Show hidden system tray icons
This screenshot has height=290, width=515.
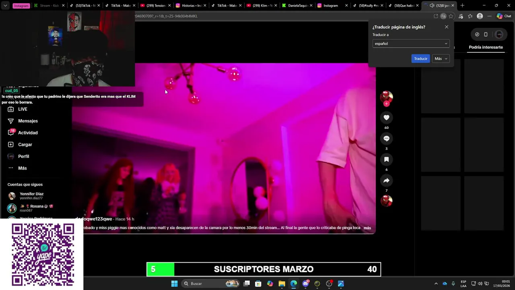click(436, 284)
